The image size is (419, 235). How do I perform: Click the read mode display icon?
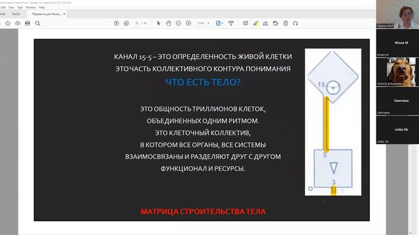231,23
